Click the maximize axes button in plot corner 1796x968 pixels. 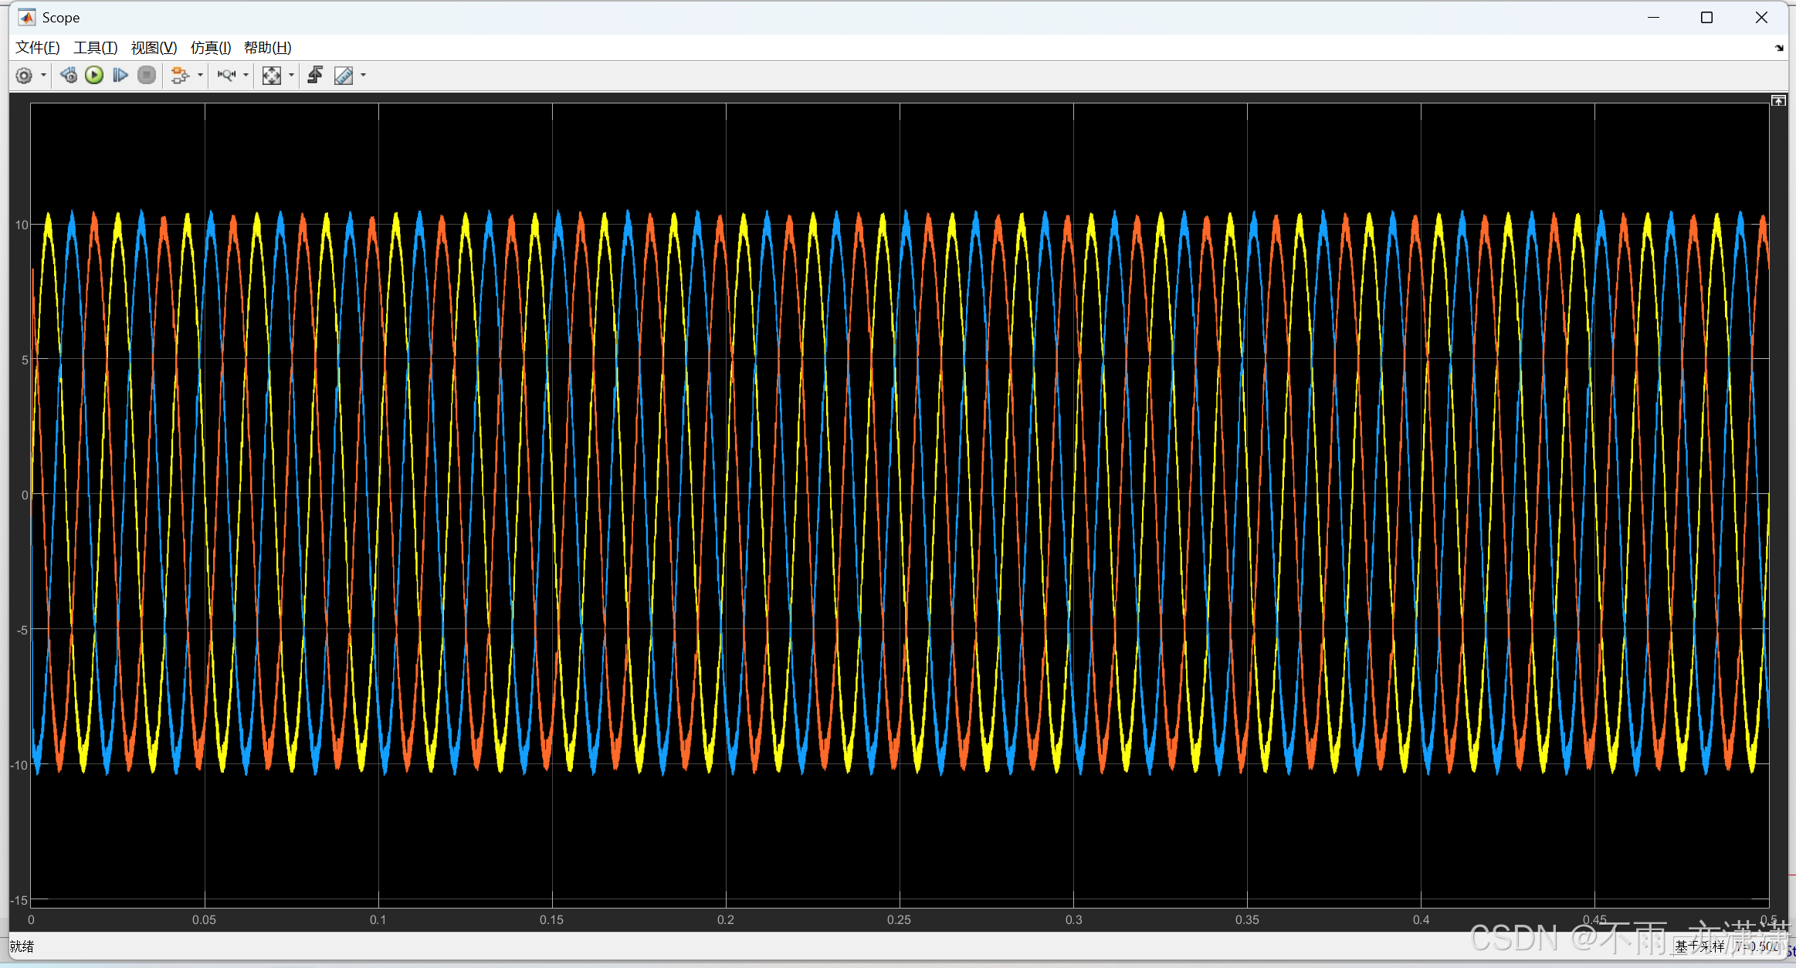[1778, 101]
